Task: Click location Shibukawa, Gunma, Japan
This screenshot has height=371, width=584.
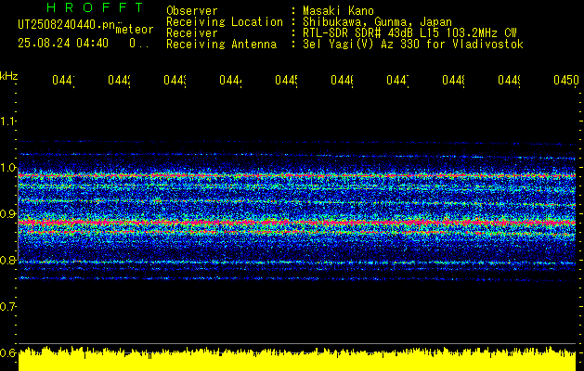Action: pos(377,22)
